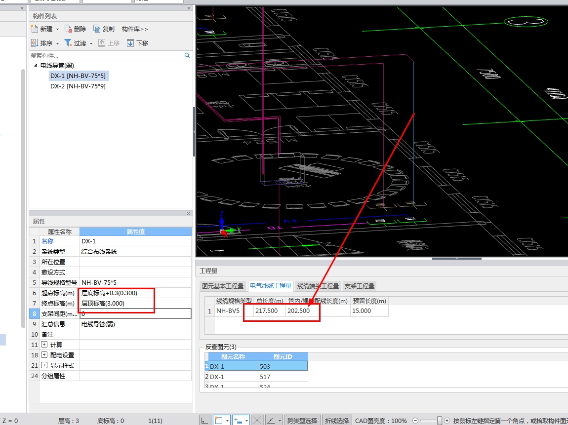Viewport: 568px width, 425px height.
Task: Click the 图元名称 column header
Action: (x=233, y=356)
